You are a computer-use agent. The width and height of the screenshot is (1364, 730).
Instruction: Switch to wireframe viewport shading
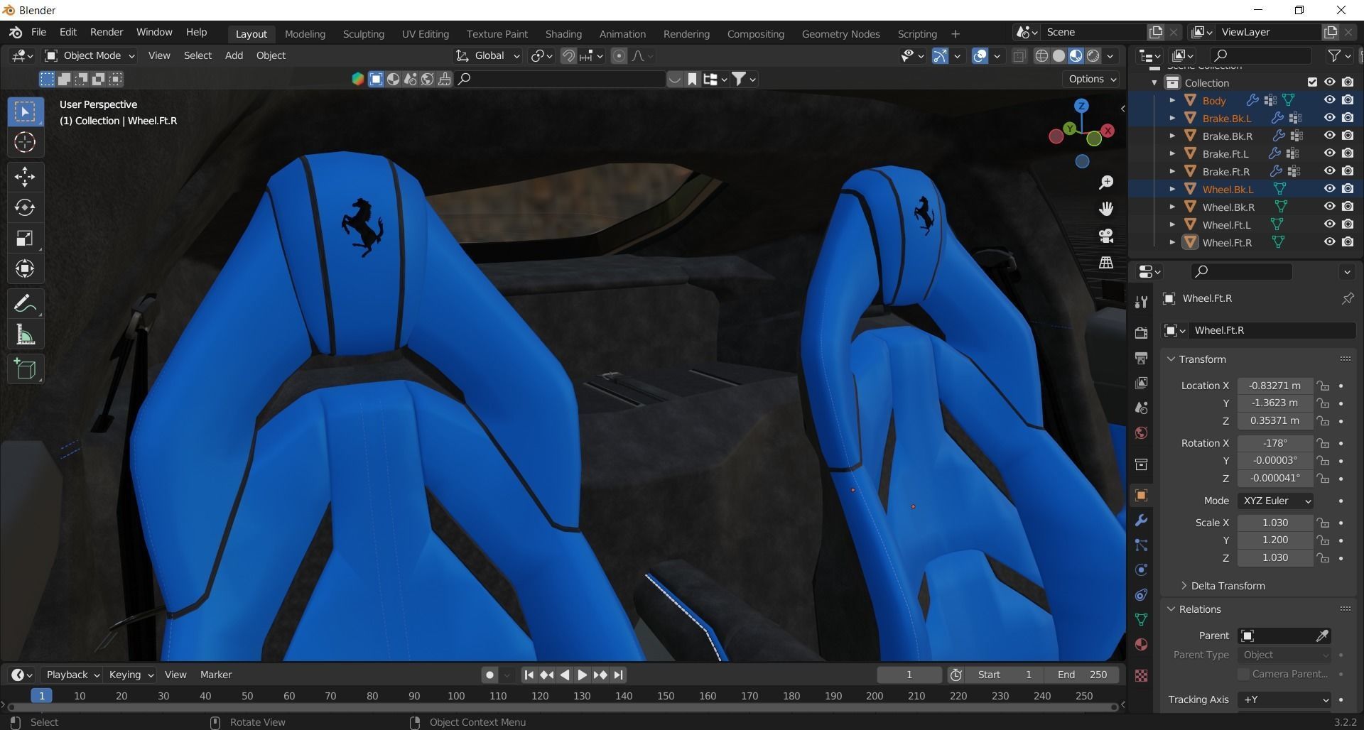click(1041, 56)
